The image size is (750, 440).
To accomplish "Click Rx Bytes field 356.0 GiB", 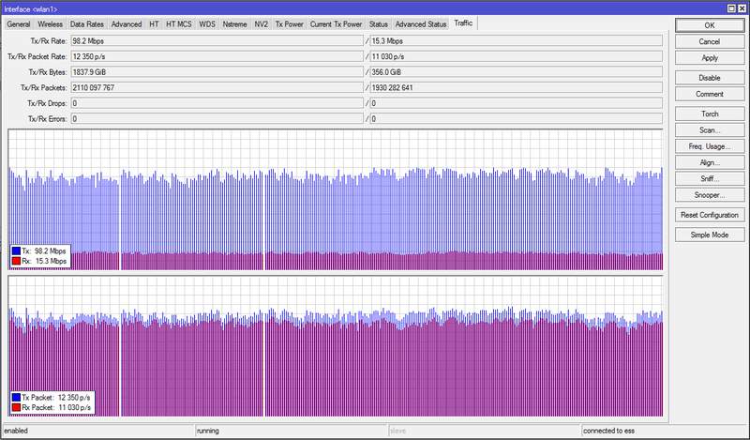I will point(517,72).
